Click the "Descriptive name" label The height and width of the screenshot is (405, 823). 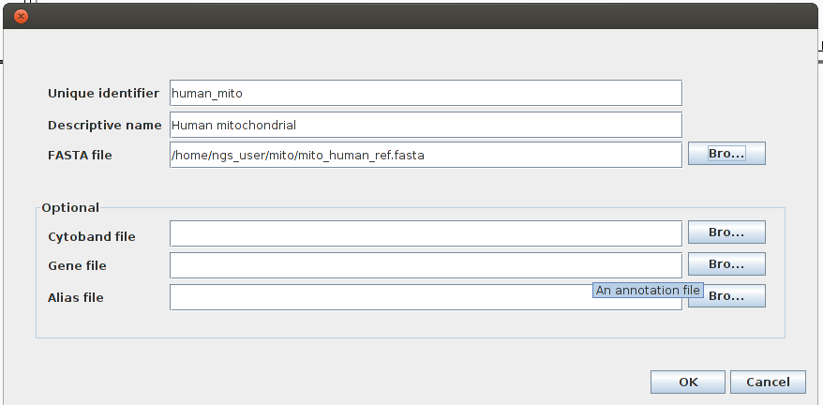coord(104,126)
